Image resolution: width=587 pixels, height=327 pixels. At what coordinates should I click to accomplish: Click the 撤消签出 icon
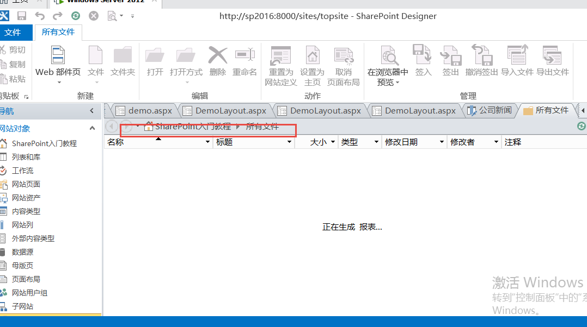[x=481, y=54]
